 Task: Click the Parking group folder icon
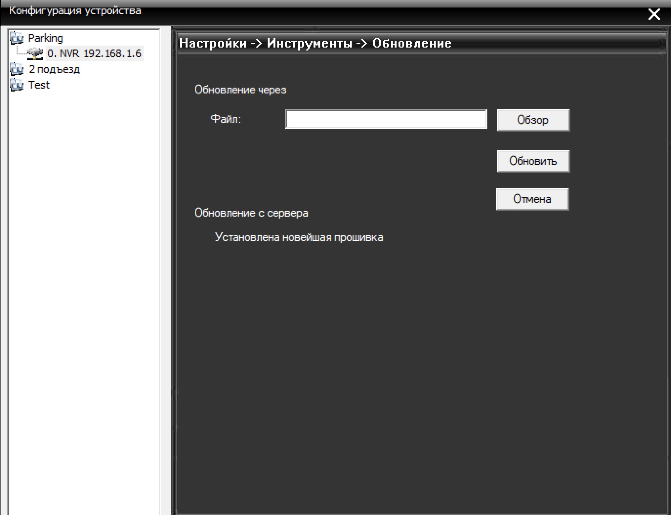17,38
